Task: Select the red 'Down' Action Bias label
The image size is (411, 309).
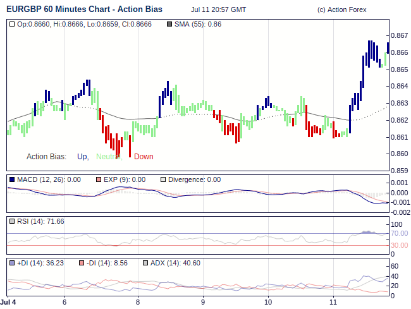Action: coord(144,157)
